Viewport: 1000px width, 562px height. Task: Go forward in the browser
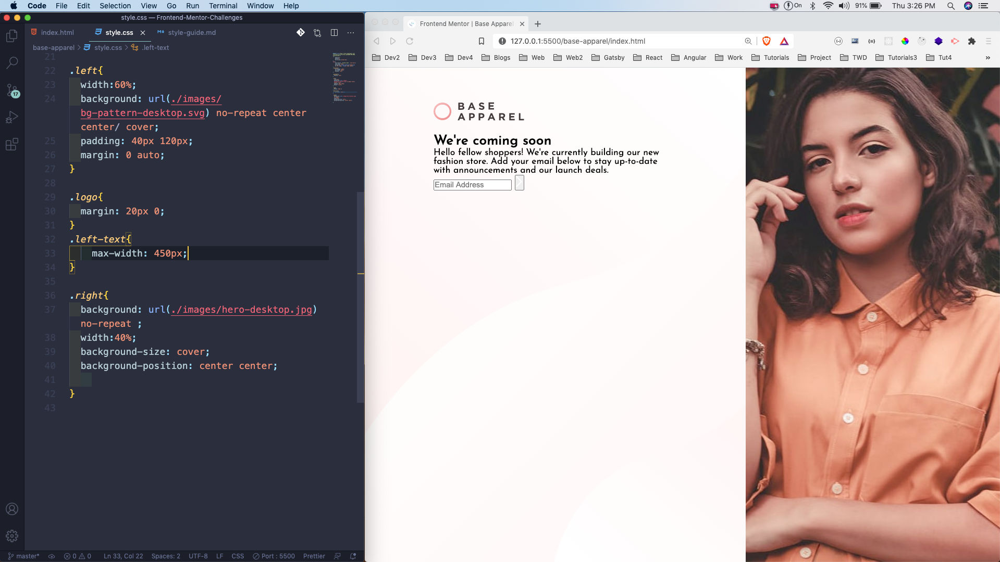tap(393, 41)
